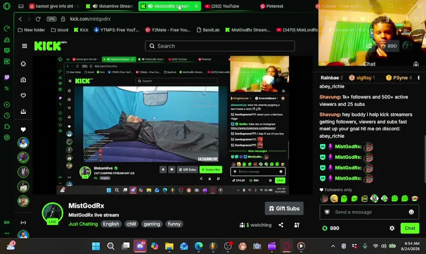
Task: Select the gaming tag
Action: (152, 224)
